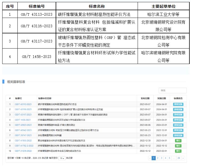Sort by the 标准号 column header
The width and height of the screenshot is (198, 168).
[x=19, y=98]
